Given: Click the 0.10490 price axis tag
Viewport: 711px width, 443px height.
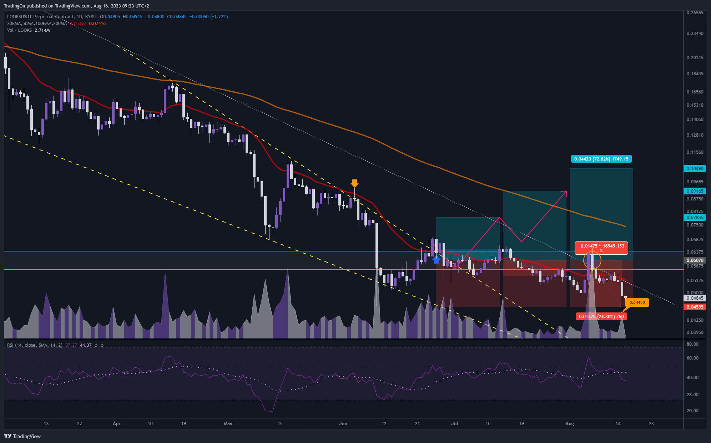Looking at the screenshot, I should (695, 168).
